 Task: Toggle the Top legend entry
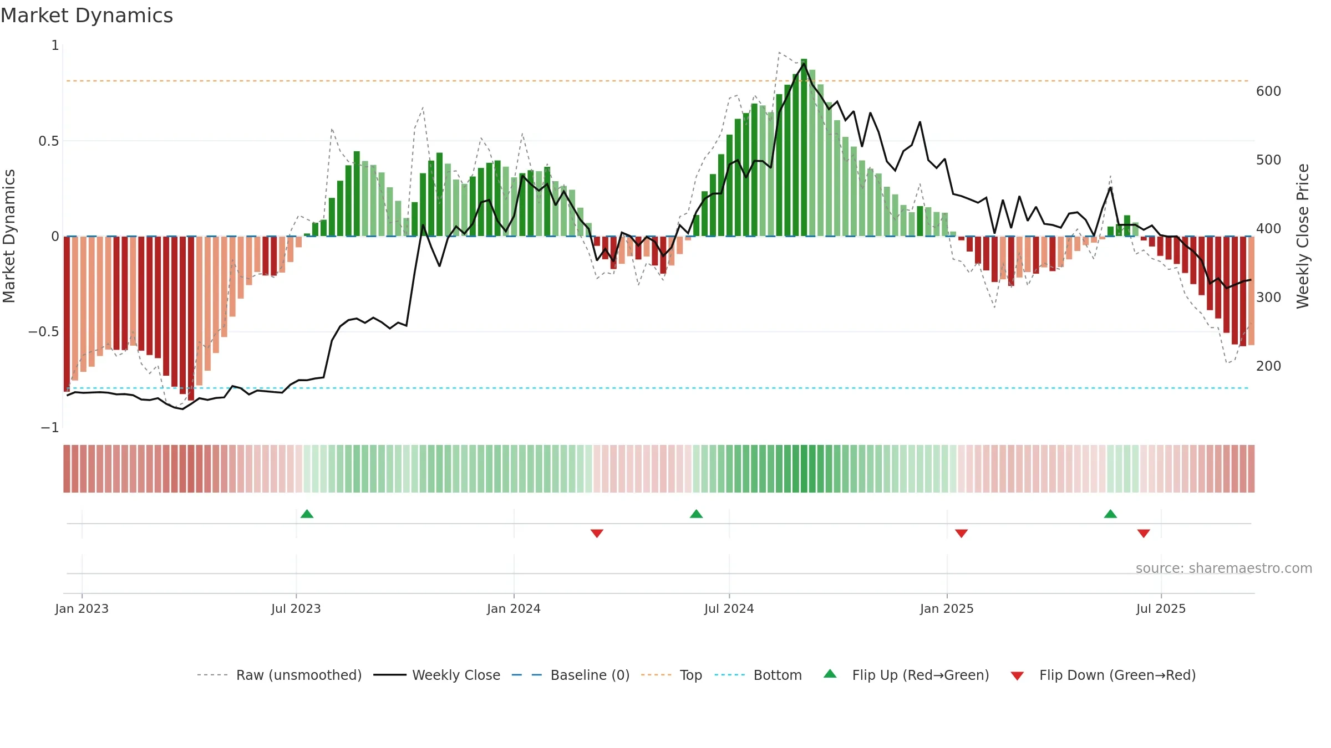pos(671,675)
